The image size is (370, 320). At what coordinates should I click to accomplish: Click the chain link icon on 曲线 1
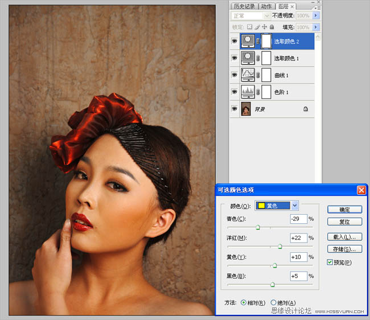[258, 75]
